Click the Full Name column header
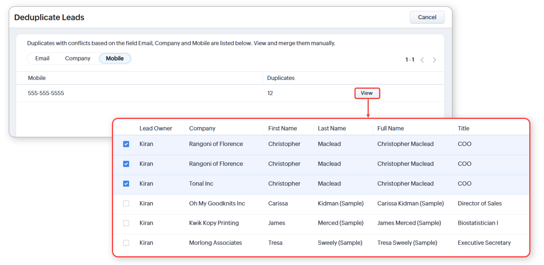 point(390,128)
